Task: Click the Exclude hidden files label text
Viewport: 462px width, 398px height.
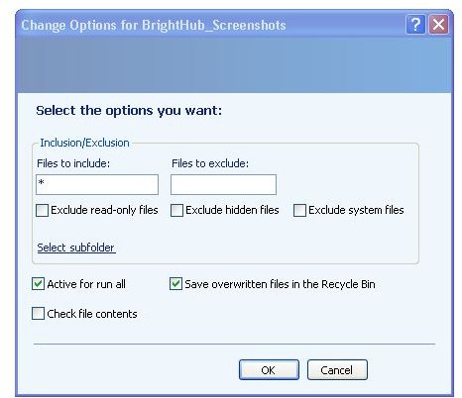Action: click(232, 210)
